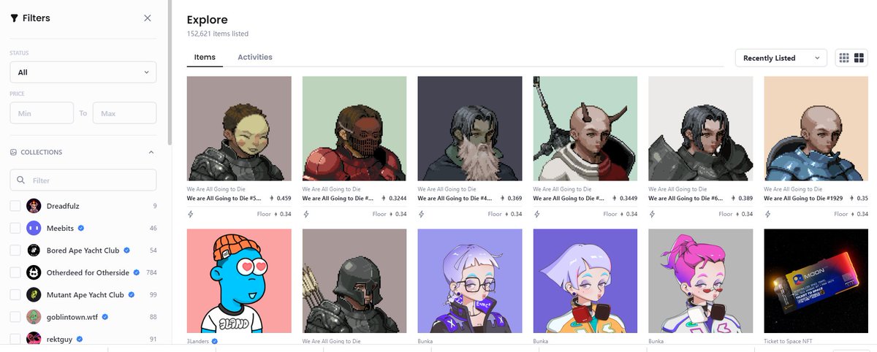Image resolution: width=877 pixels, height=352 pixels.
Task: Click the collections Filter search box
Action: pos(83,180)
